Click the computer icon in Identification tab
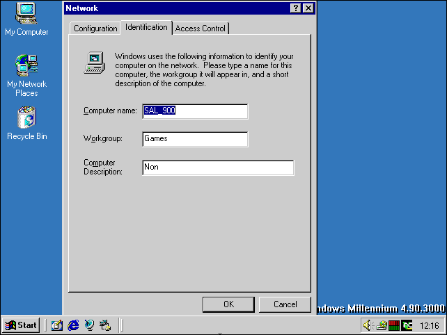Screen dimensions: 447x335 [95, 63]
